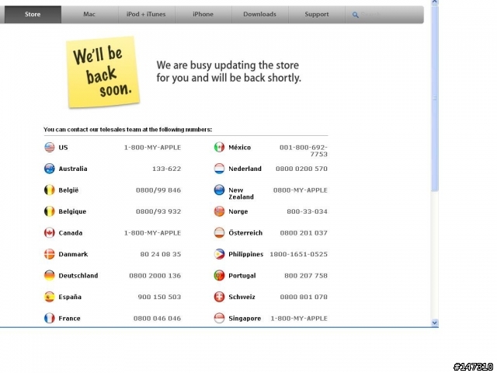This screenshot has height=373, width=497.
Task: Click the Nederland flag icon
Action: tap(219, 169)
